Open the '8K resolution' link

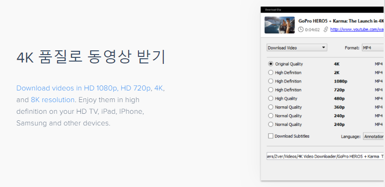(52, 100)
